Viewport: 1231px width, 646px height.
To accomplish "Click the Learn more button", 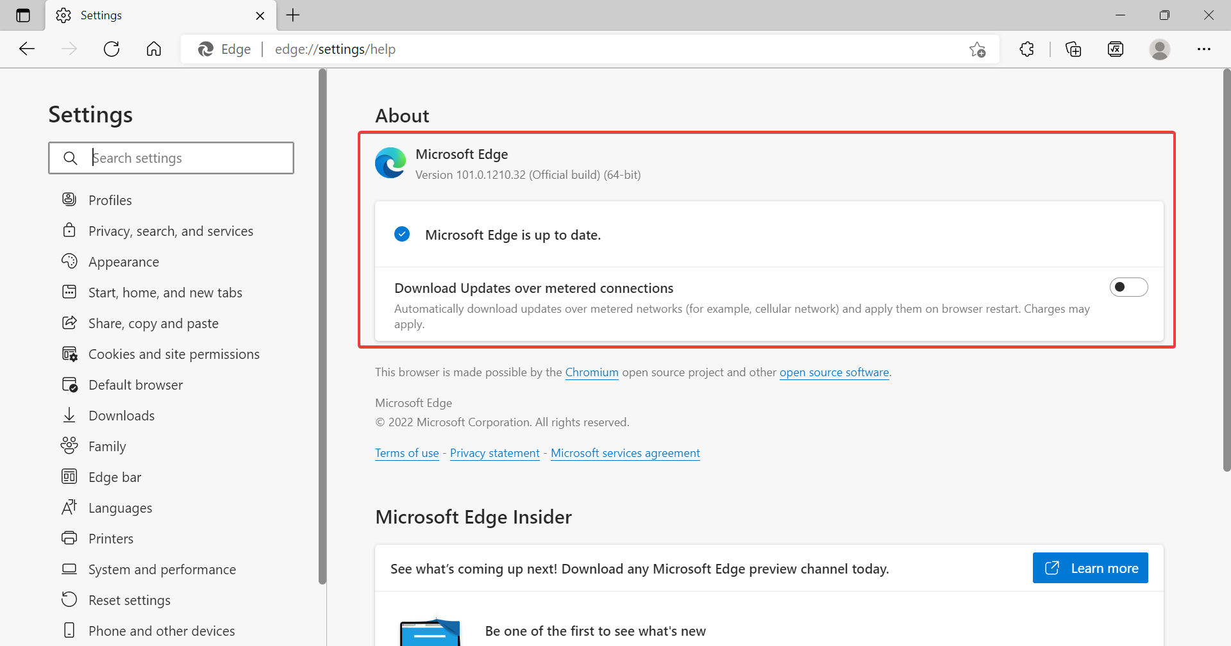I will (x=1090, y=568).
